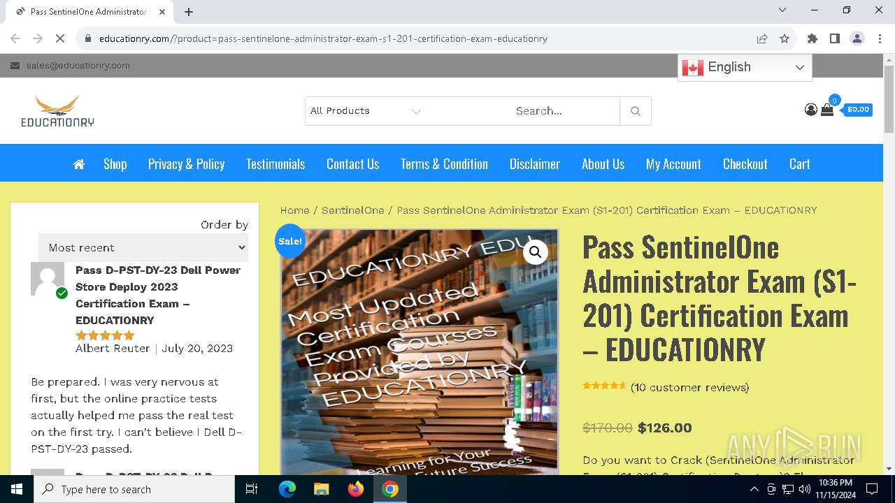Screen dimensions: 895x503
Task: Bookmark this page with star icon
Action: (x=785, y=38)
